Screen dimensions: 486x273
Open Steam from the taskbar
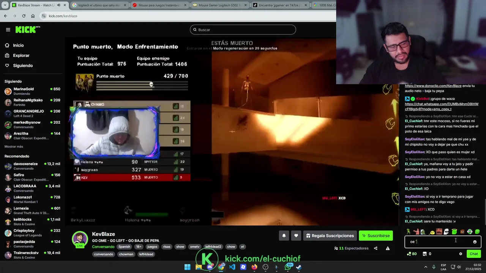[299, 267]
